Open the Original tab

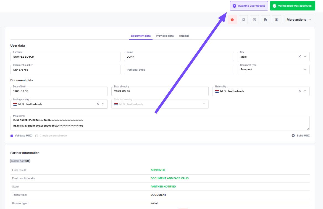click(184, 36)
